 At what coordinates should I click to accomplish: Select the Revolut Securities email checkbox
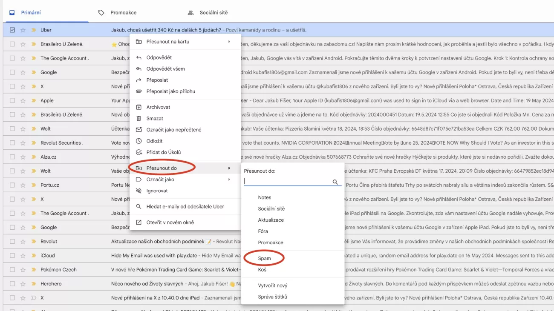[12, 143]
